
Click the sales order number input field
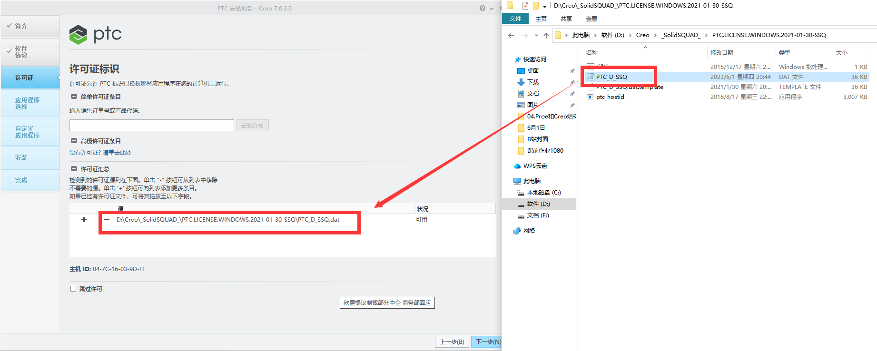pyautogui.click(x=152, y=125)
